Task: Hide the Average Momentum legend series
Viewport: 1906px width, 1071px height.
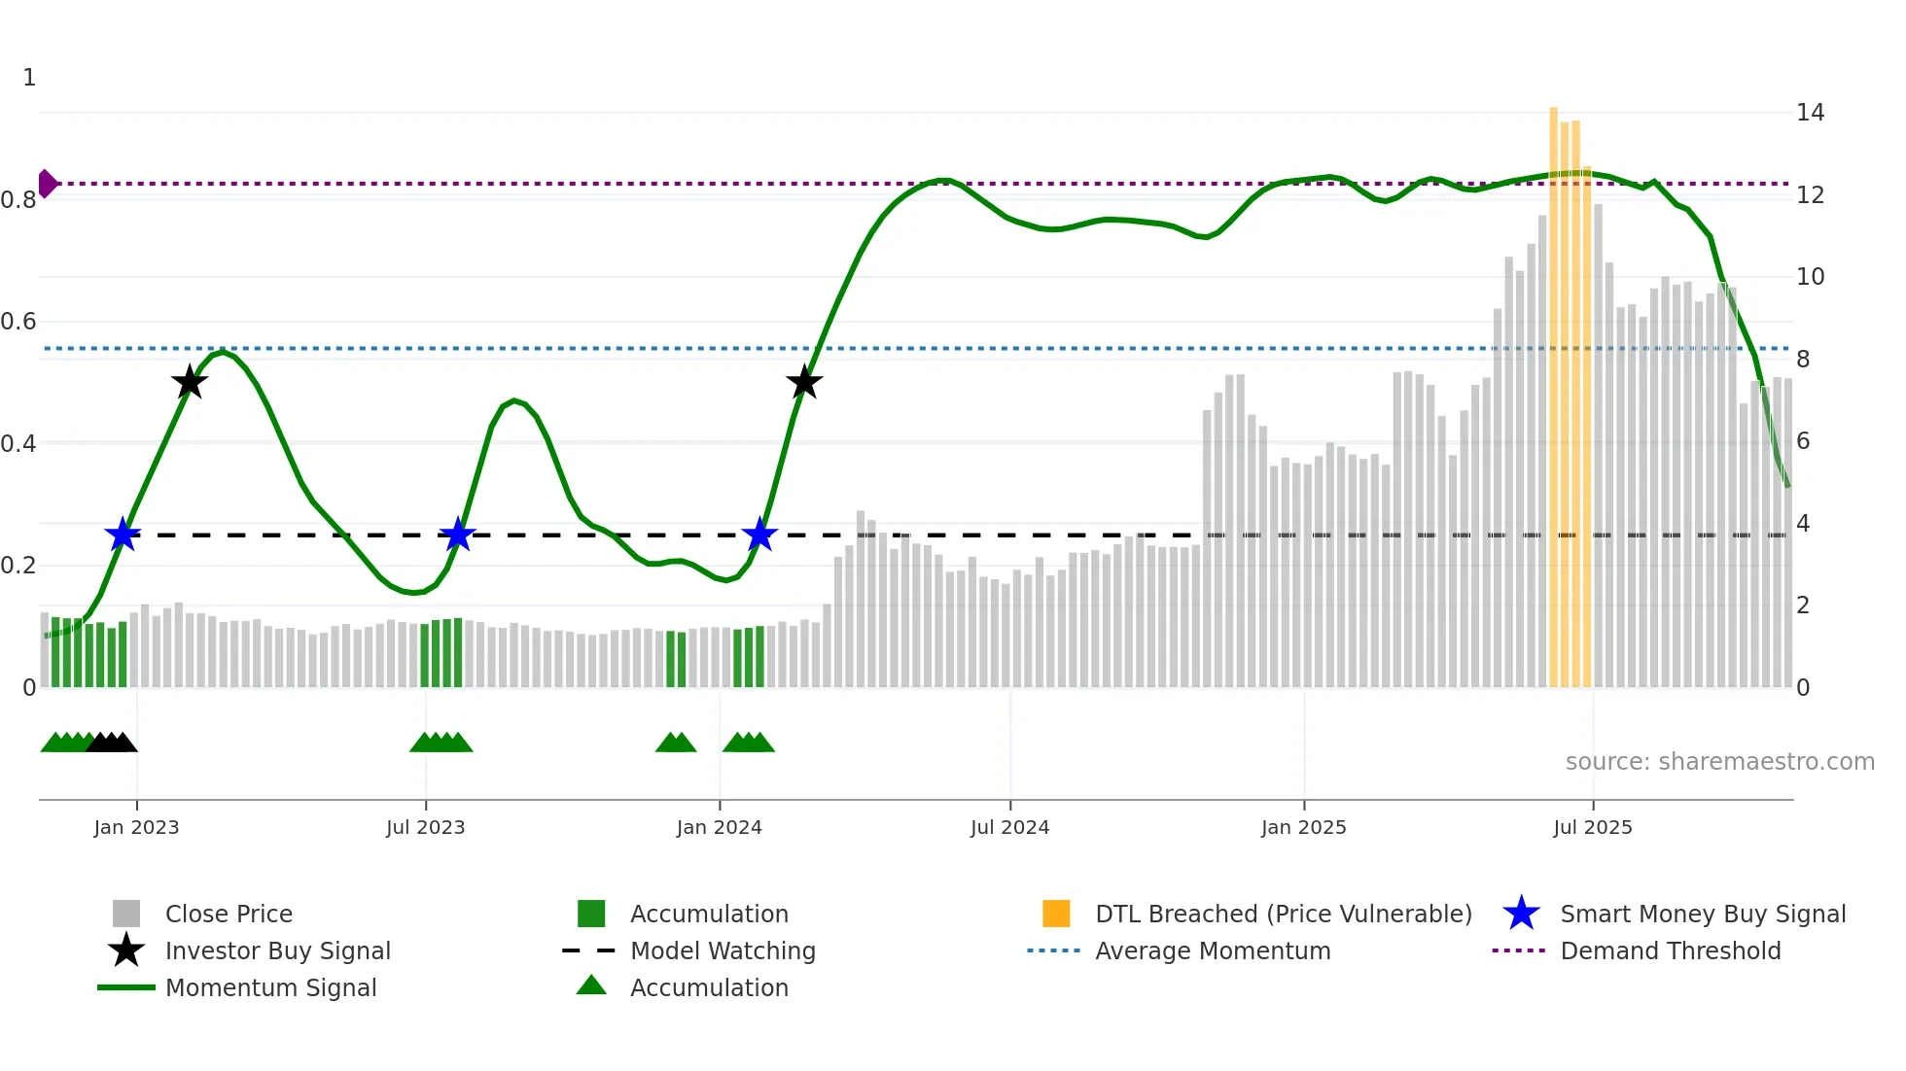Action: coord(1213,951)
